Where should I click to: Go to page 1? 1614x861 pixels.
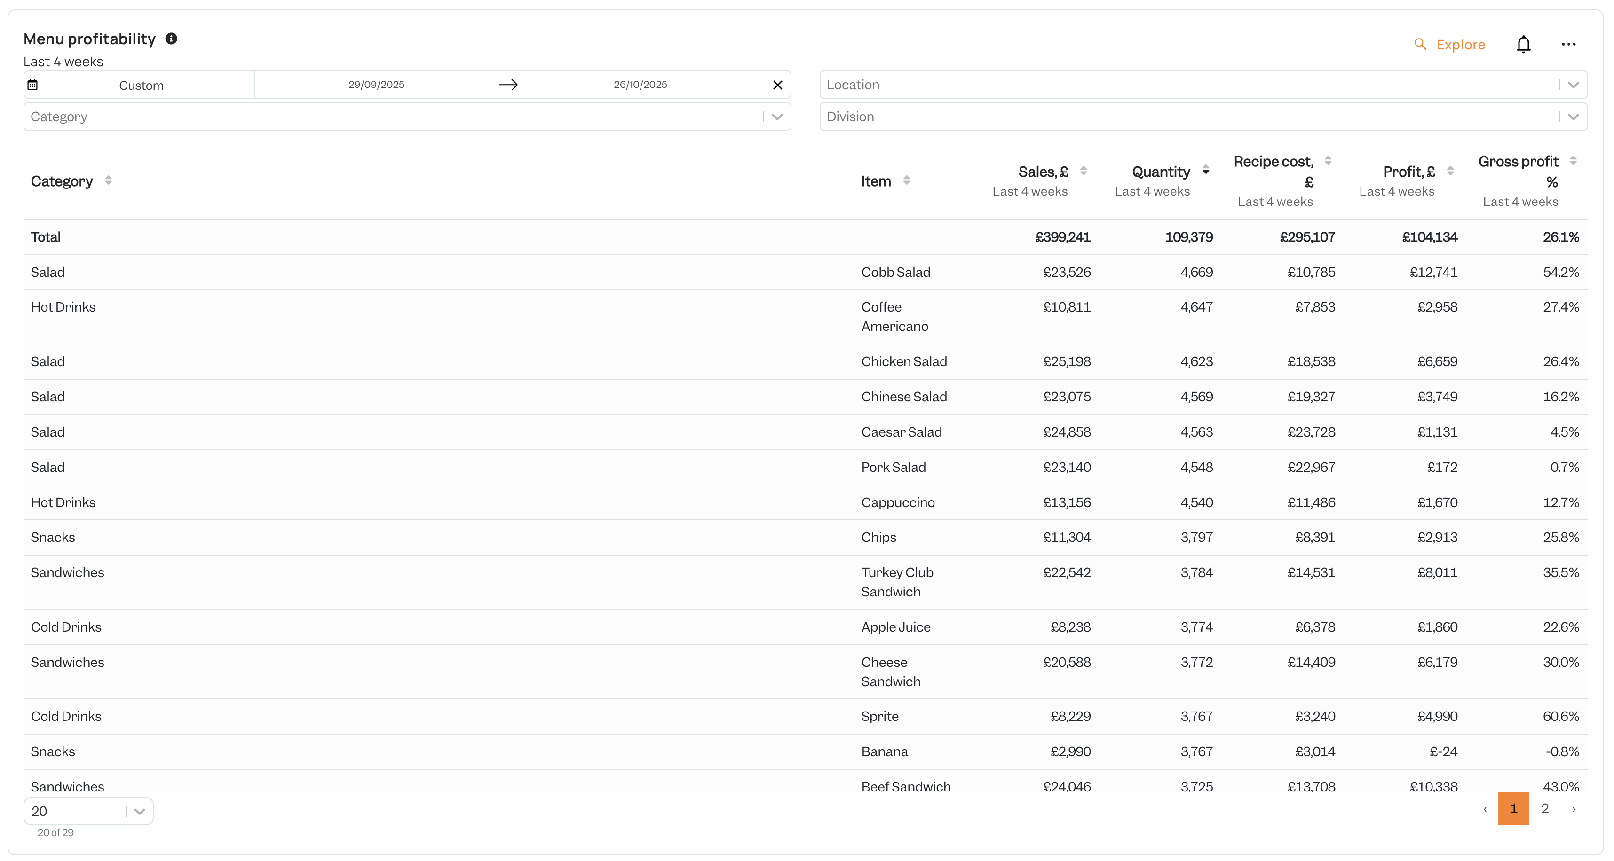[1514, 808]
